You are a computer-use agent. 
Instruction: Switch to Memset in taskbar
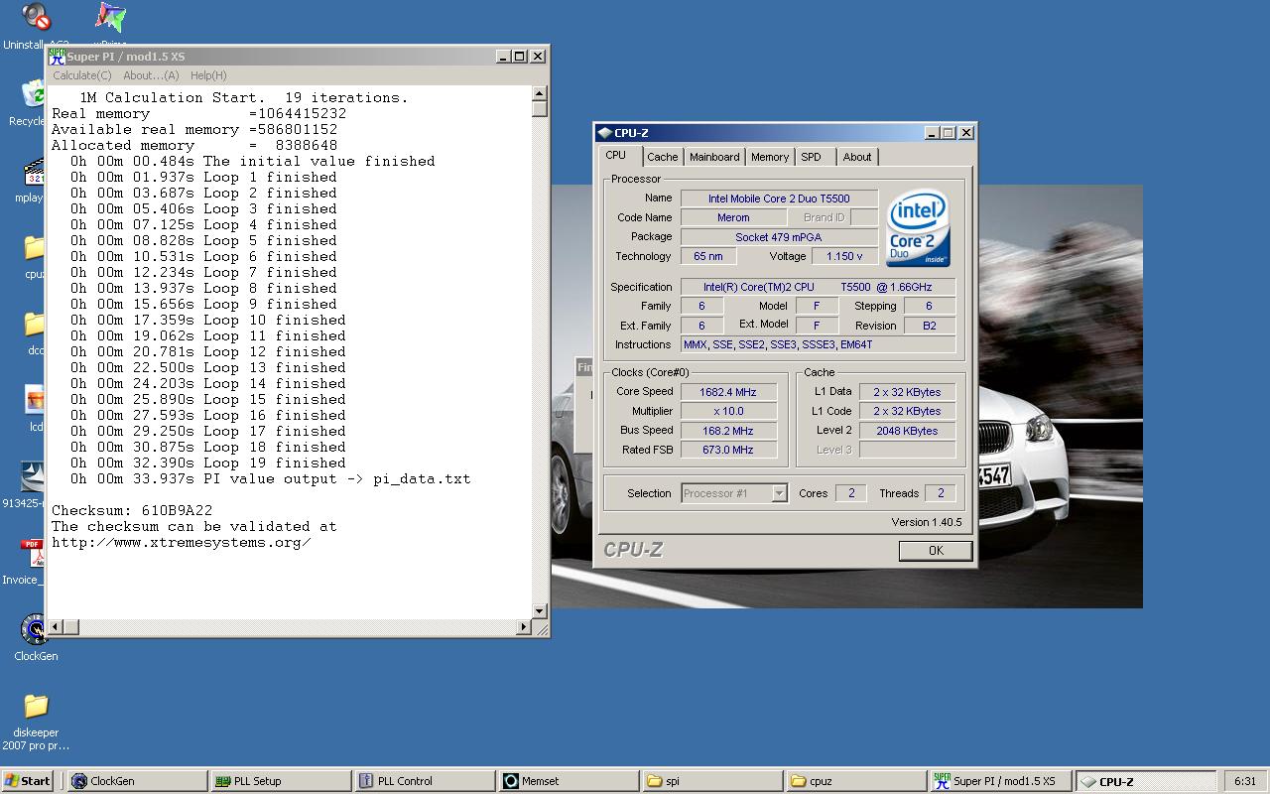(570, 781)
